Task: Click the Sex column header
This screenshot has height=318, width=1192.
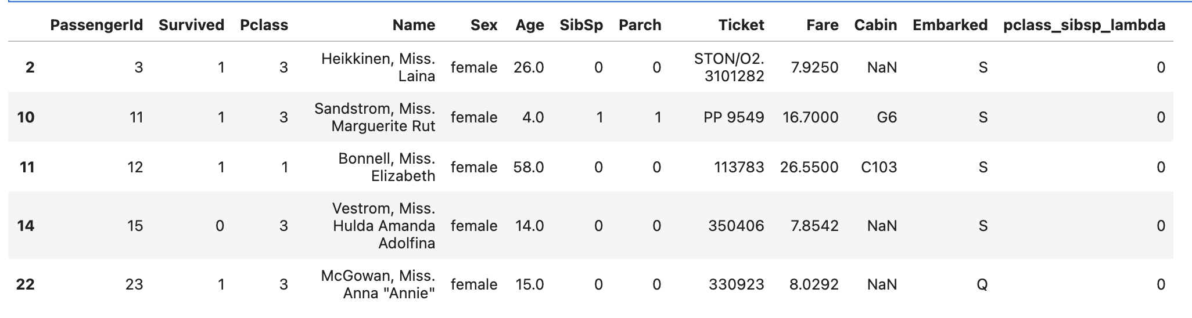Action: pyautogui.click(x=484, y=25)
